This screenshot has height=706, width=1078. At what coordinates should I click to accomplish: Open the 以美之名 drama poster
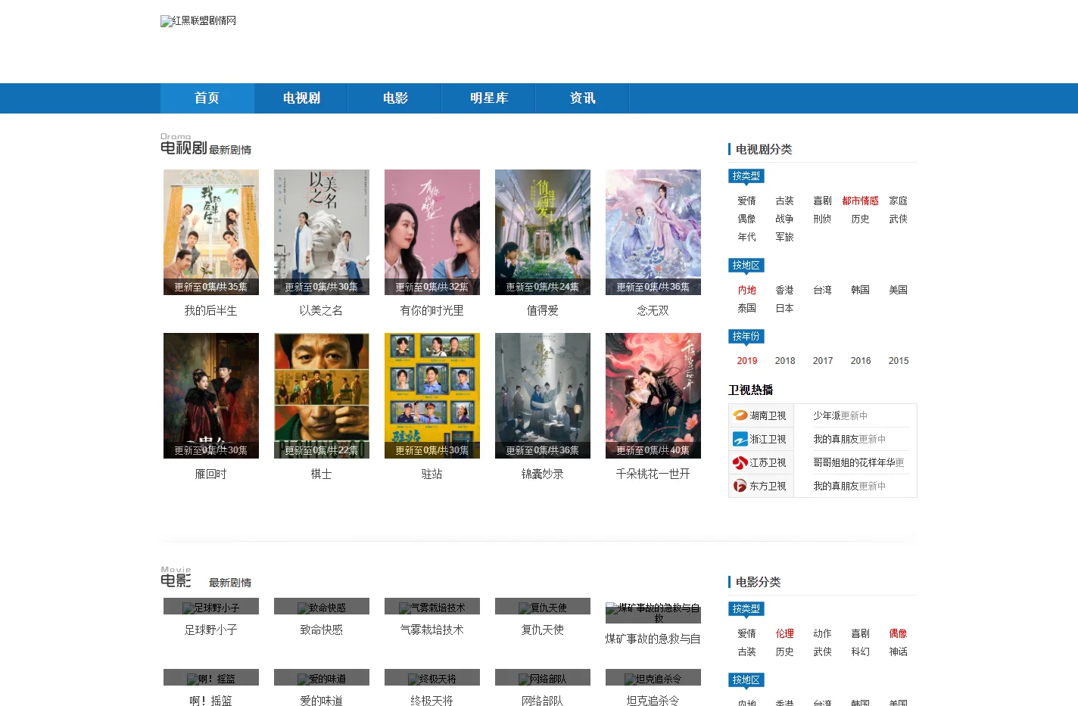pos(322,232)
